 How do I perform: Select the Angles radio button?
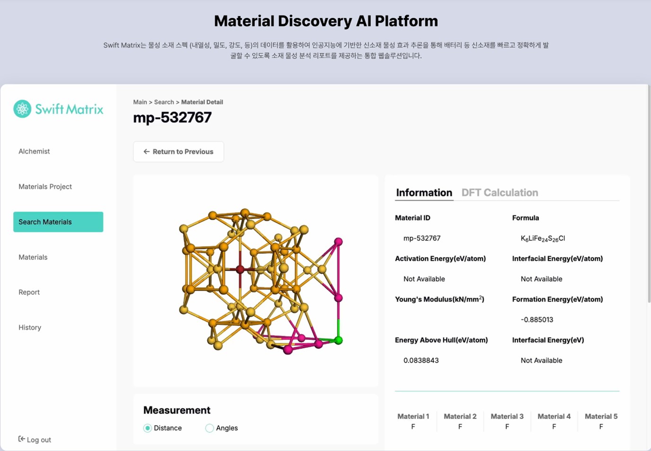click(210, 428)
